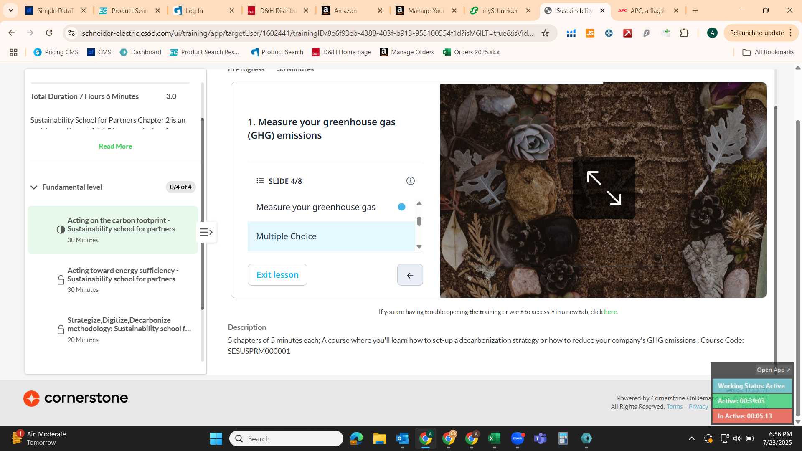The width and height of the screenshot is (802, 451).
Task: Open the Dashboard bookmark
Action: 140,52
